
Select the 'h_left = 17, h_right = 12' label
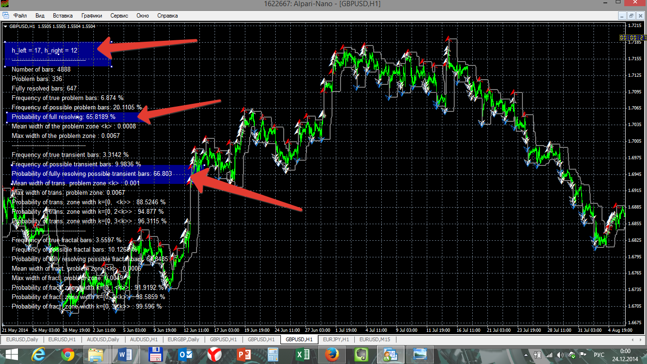point(45,50)
